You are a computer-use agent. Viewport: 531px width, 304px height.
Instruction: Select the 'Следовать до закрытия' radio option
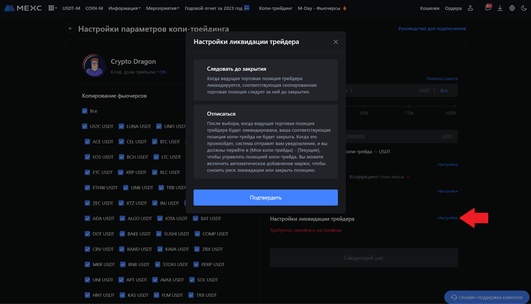(x=201, y=69)
